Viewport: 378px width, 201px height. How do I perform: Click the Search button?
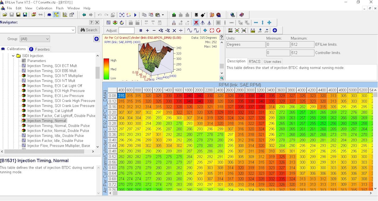tap(89, 30)
